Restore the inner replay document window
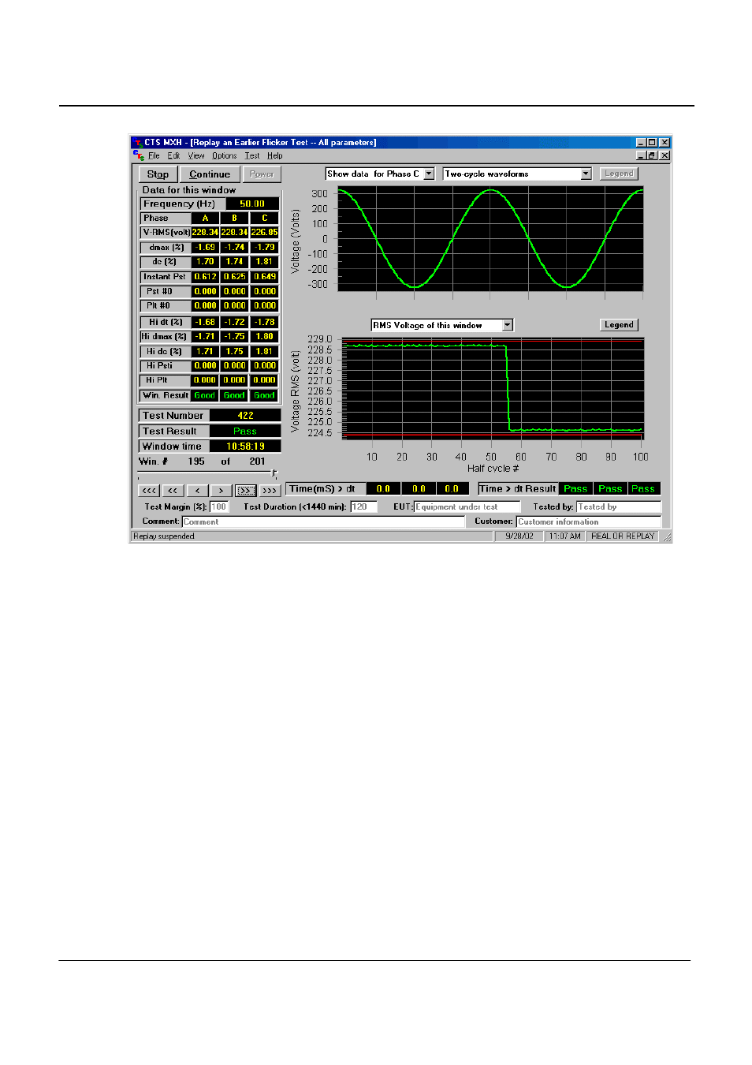Image resolution: width=752 pixels, height=1065 pixels. (x=652, y=155)
